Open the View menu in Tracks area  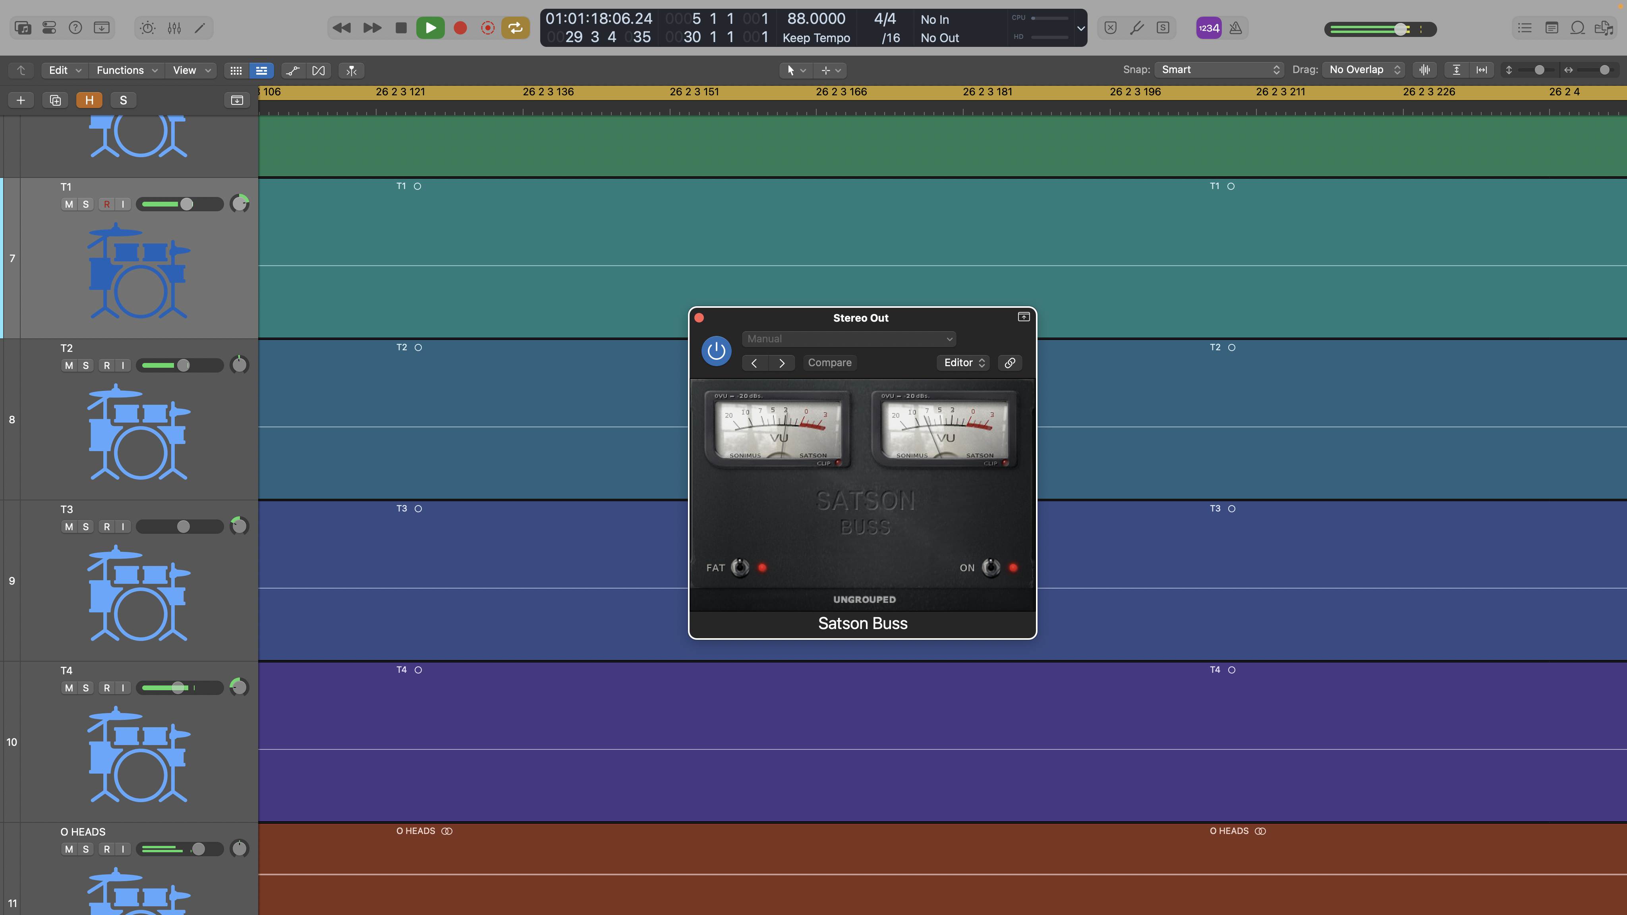(x=191, y=70)
